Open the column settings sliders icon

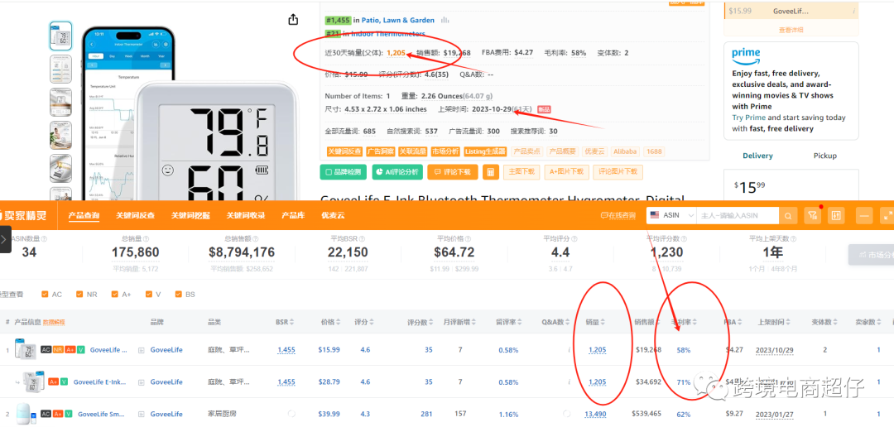click(837, 215)
